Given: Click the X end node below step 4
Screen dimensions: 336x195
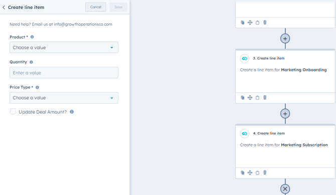Looking at the screenshot, I should [x=285, y=189].
